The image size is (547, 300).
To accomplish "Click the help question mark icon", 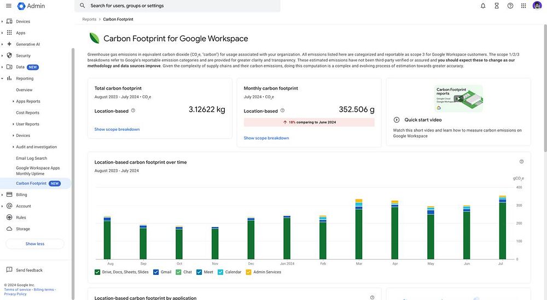I will [x=510, y=6].
